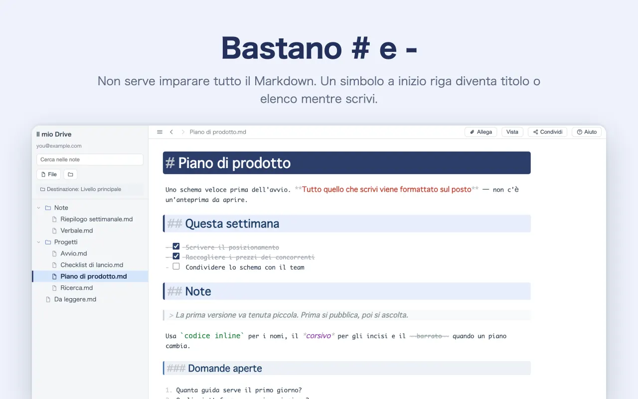The width and height of the screenshot is (638, 399).
Task: Open the Aiuto help button
Action: 587,132
